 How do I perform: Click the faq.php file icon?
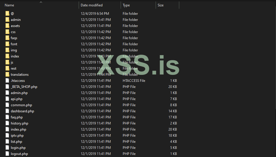click(x=7, y=117)
